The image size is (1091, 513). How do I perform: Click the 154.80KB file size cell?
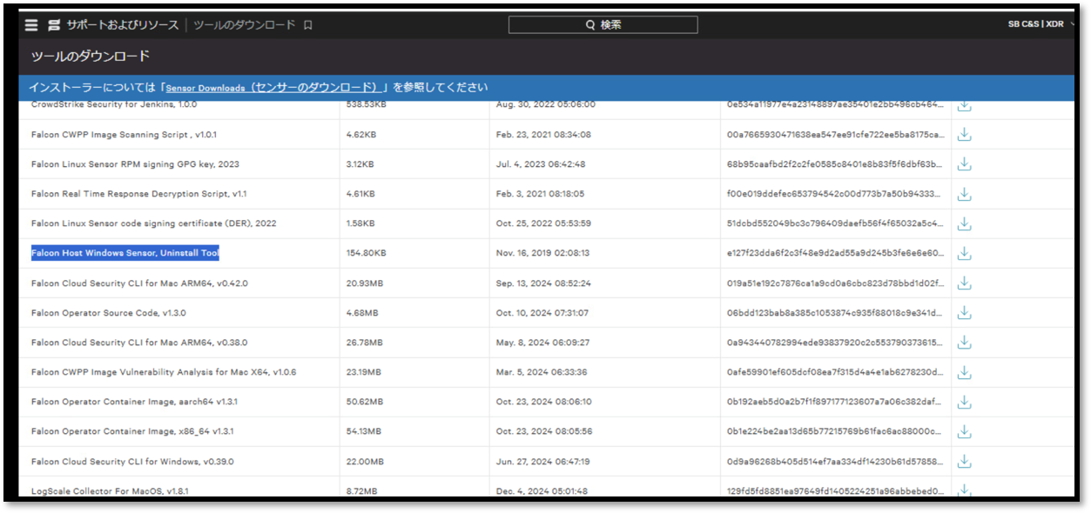tap(366, 253)
